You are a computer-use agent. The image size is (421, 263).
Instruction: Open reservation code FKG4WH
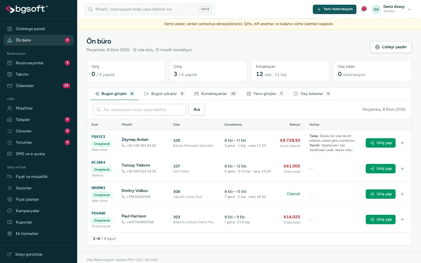(x=98, y=213)
